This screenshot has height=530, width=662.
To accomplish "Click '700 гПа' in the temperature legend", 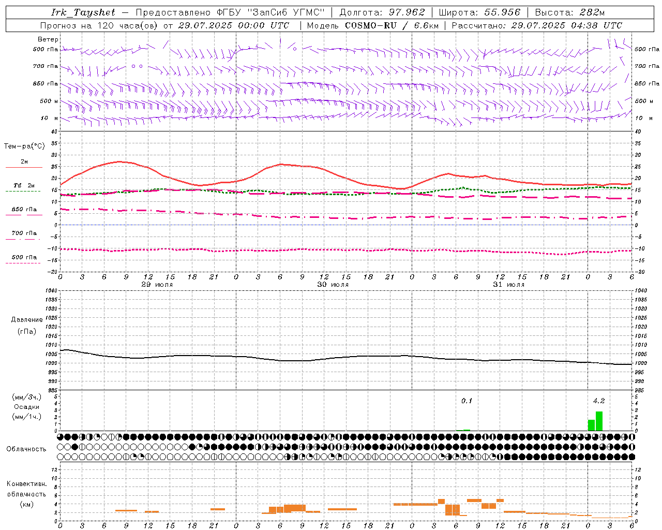I will point(24,233).
